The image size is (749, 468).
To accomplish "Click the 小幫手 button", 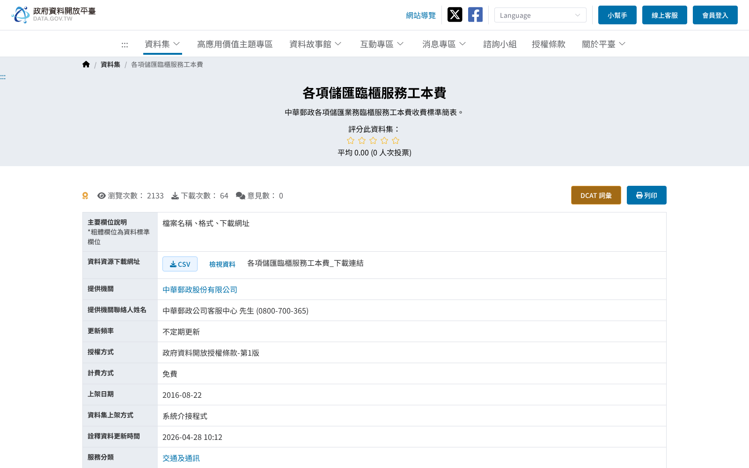I will click(617, 15).
